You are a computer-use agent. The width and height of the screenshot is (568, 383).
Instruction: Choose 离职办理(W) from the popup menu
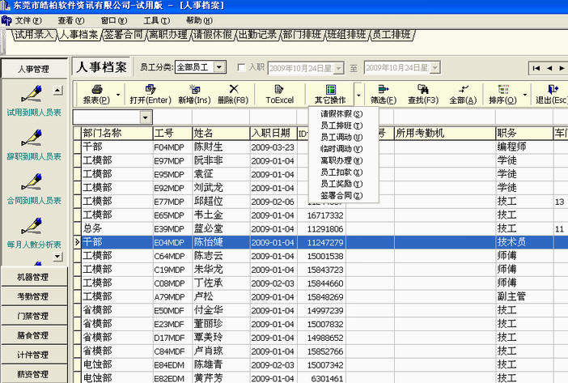tap(341, 160)
